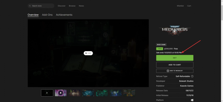Switch to the Add-Ons tab
The width and height of the screenshot is (223, 102).
(47, 15)
